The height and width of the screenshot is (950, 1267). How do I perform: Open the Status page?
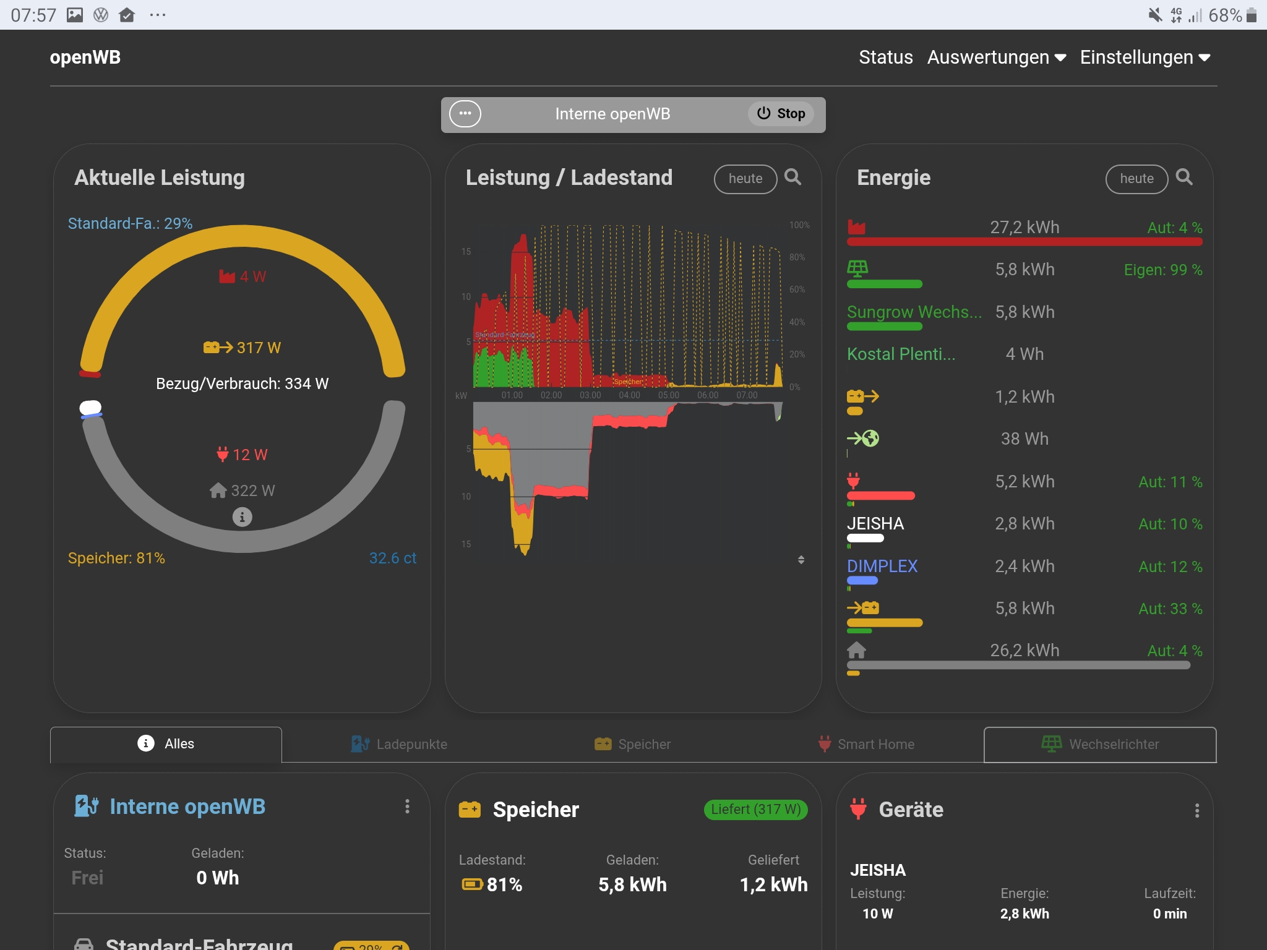coord(885,58)
